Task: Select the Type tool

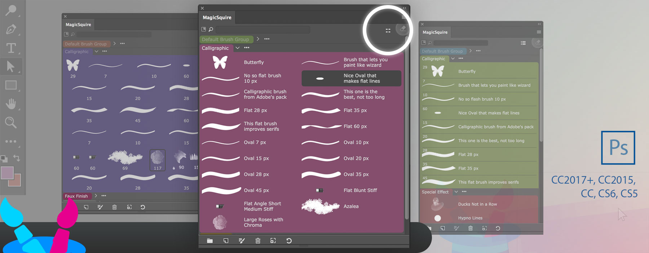Action: [11, 48]
